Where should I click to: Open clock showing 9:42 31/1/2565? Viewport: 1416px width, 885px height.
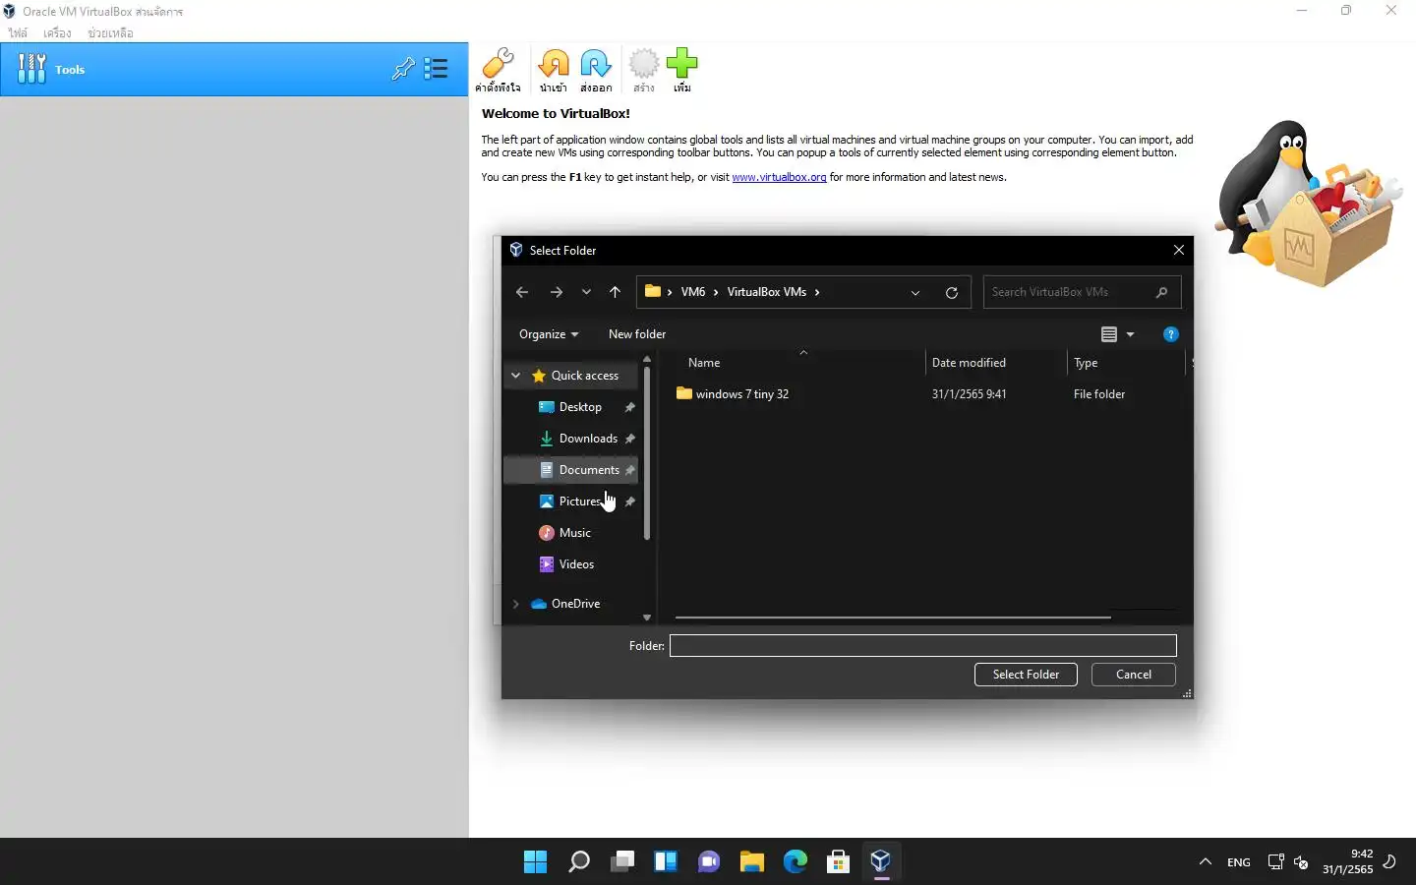(x=1347, y=861)
